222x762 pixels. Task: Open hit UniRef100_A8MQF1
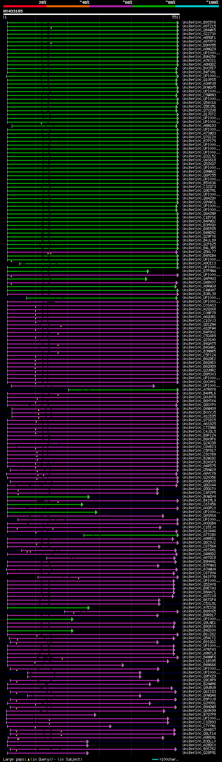coord(199,38)
